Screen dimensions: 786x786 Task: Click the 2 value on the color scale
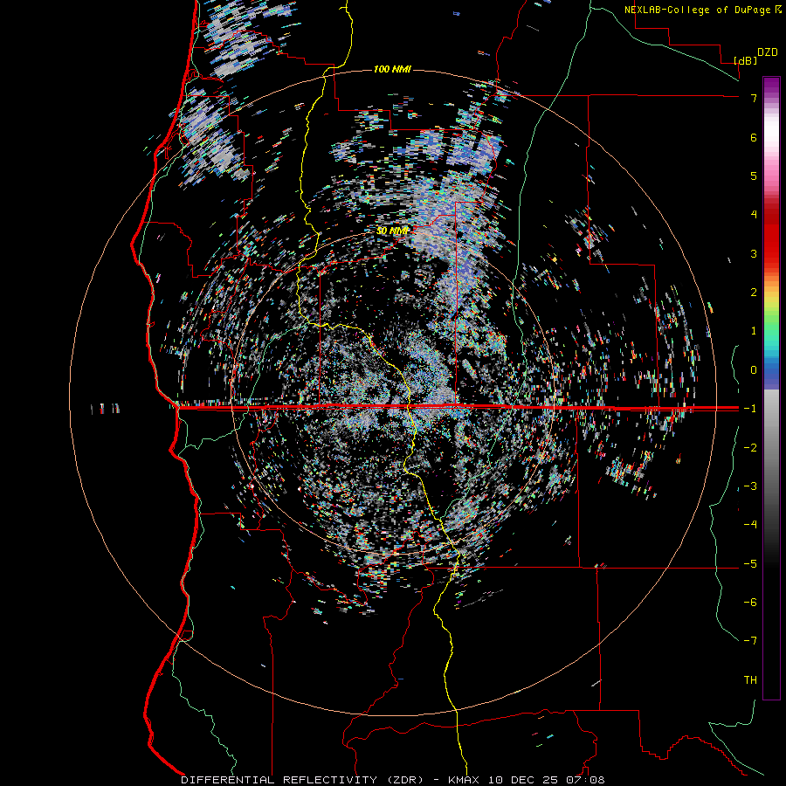tap(754, 293)
